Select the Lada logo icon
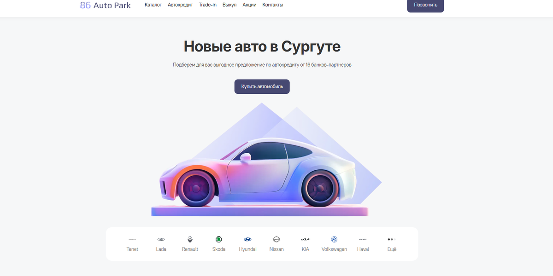 [x=161, y=239]
